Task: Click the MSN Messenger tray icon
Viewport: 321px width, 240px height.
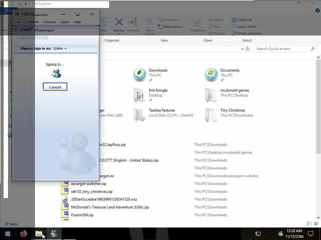Action: click(280, 233)
